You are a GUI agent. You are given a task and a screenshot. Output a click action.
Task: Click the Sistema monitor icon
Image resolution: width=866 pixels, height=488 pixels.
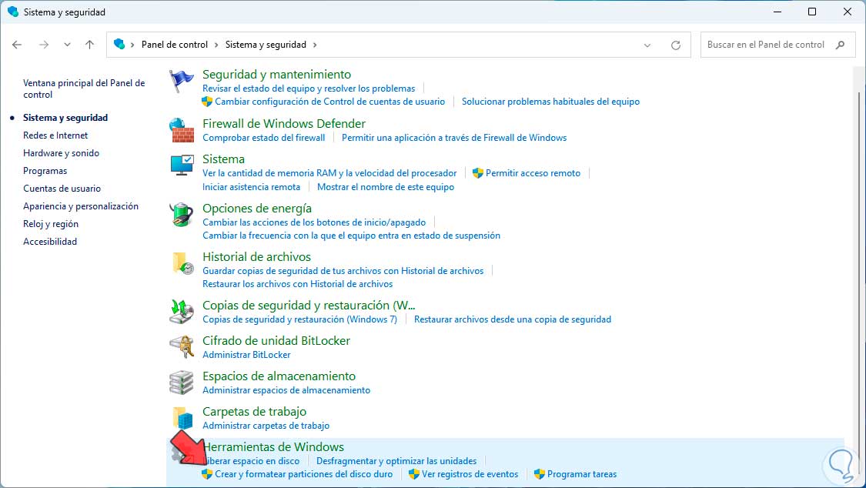(182, 165)
